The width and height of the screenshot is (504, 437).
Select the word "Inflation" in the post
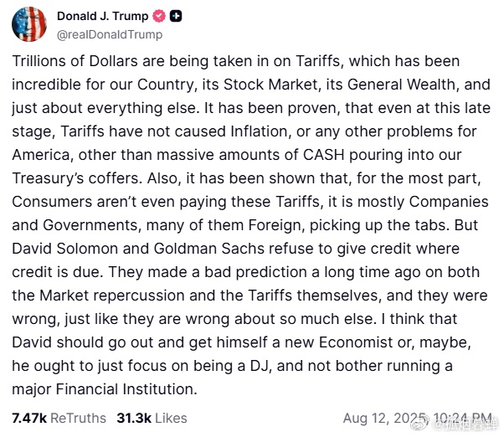(260, 131)
